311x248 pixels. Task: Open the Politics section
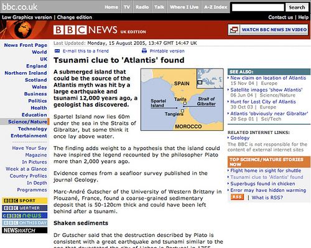[x=37, y=101]
